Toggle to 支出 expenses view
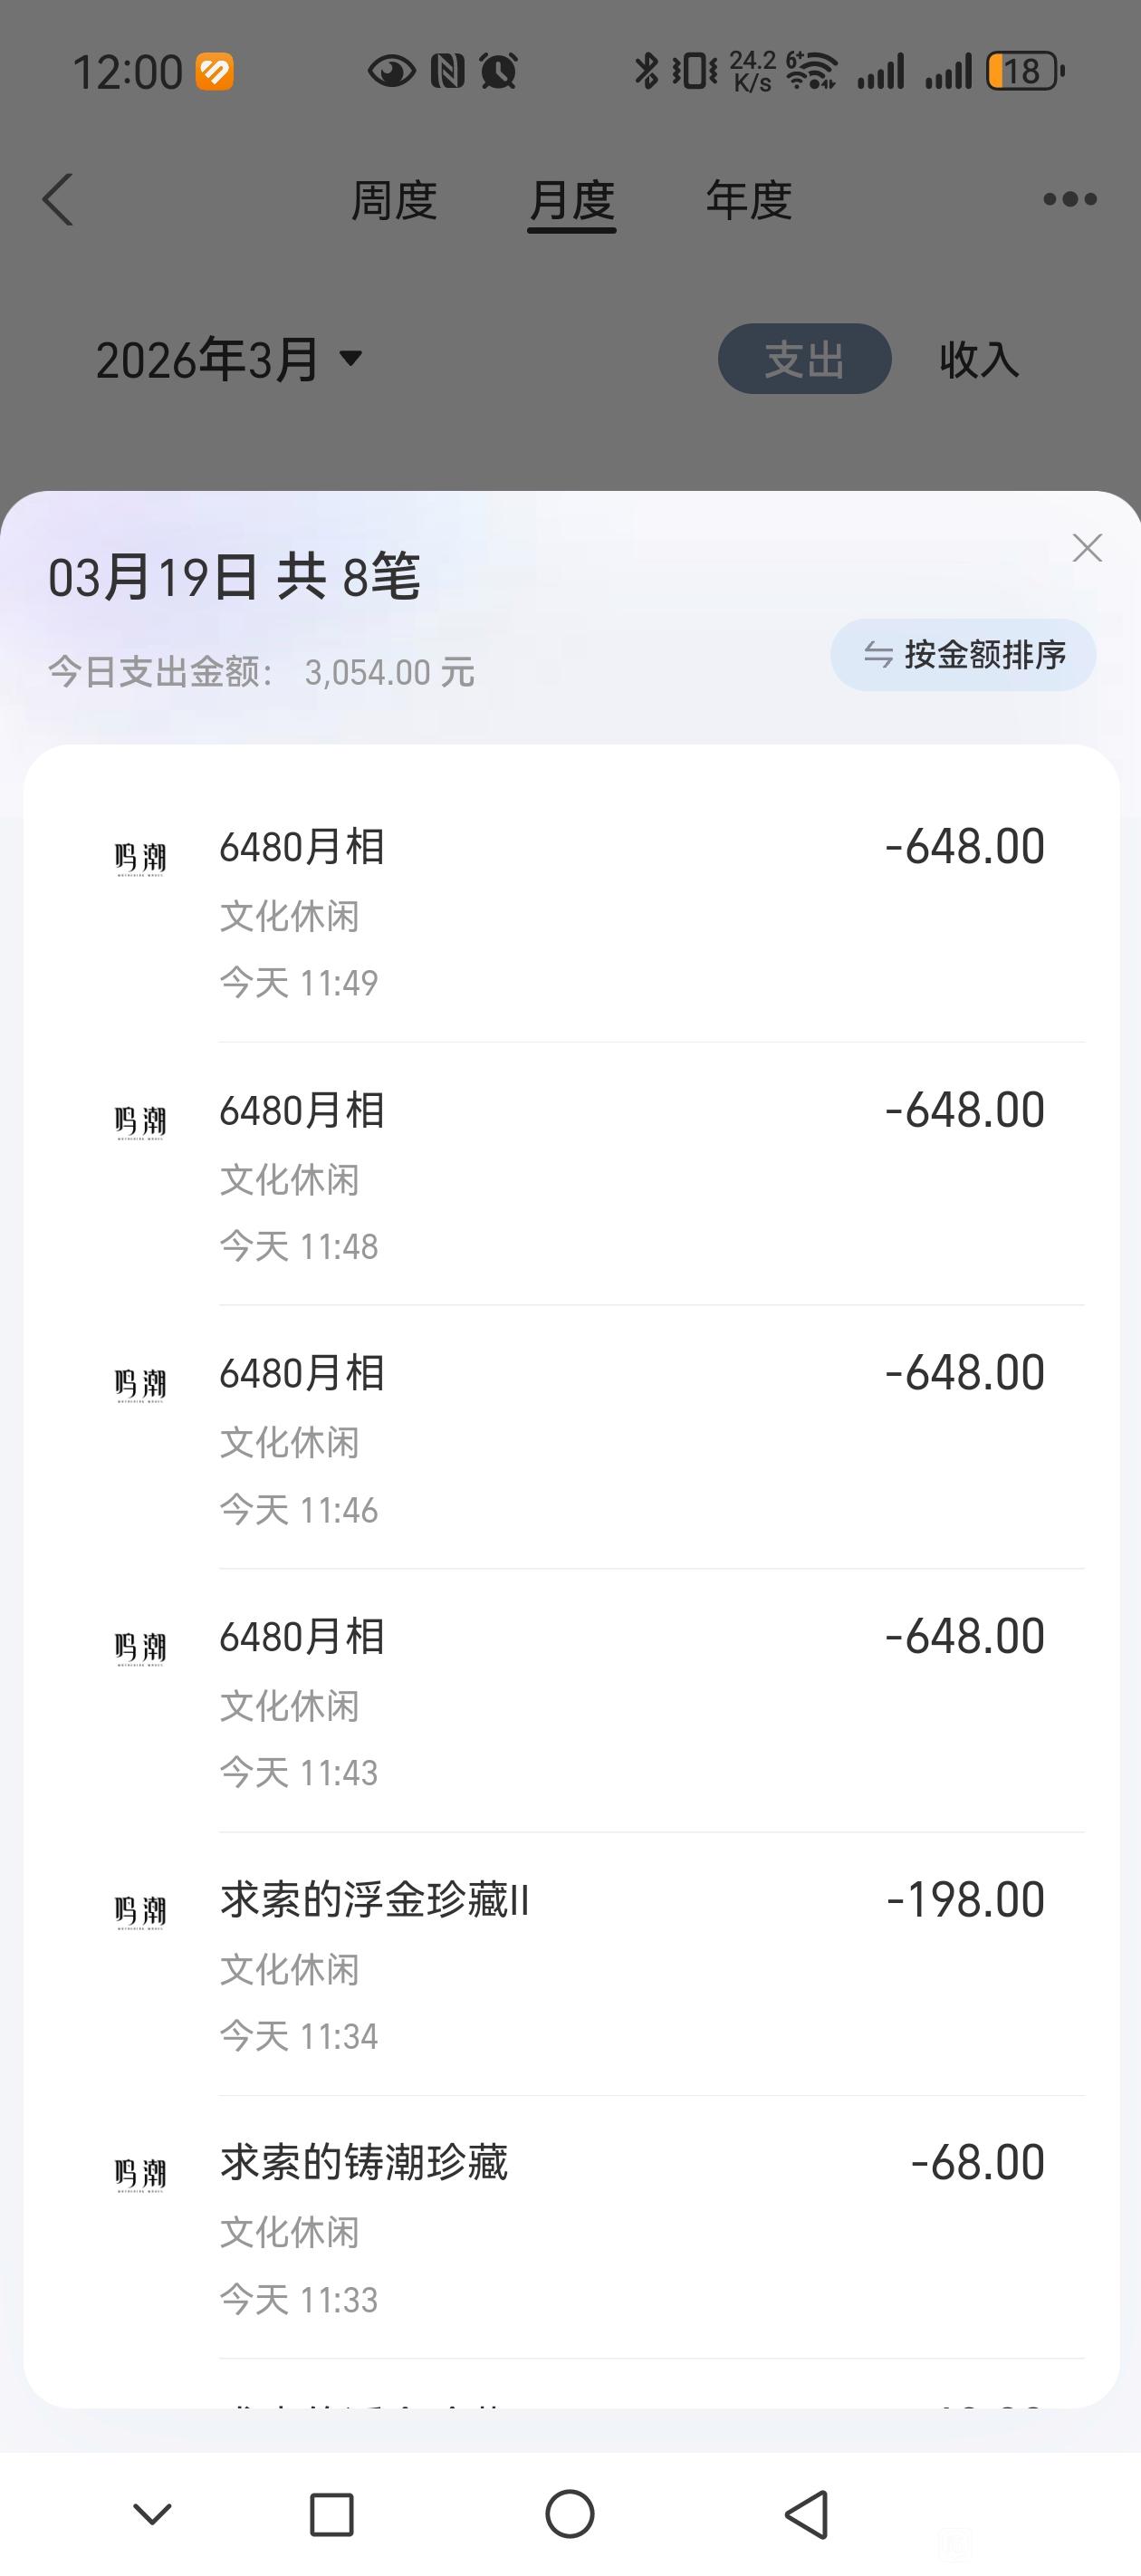1141x2576 pixels. click(x=804, y=359)
